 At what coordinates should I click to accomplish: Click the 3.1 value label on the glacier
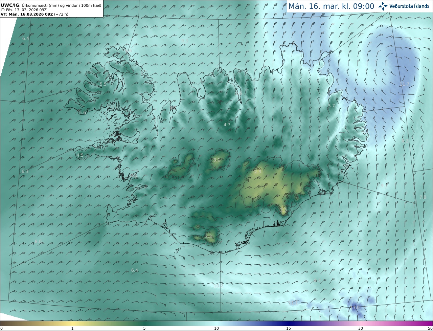[216, 160]
